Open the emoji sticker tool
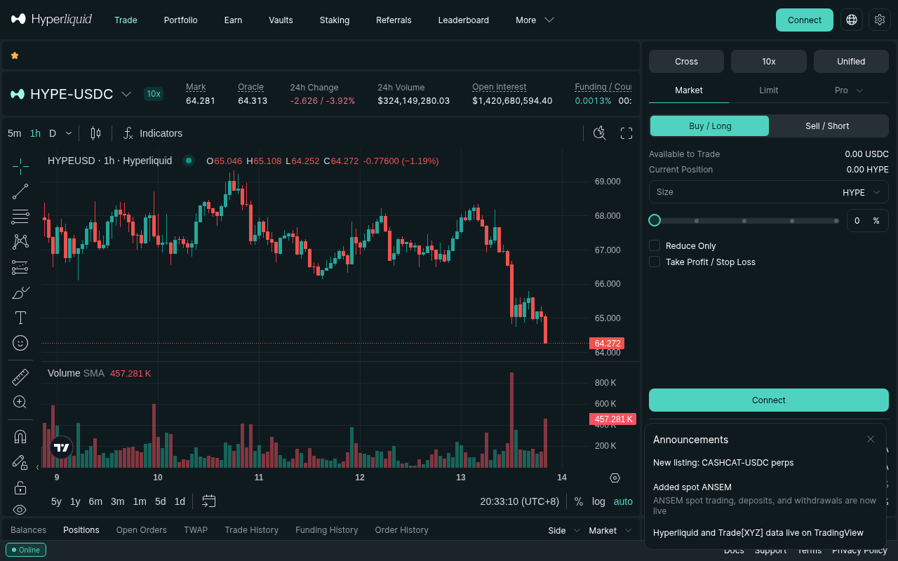Screen dimensions: 898x561 [20, 343]
